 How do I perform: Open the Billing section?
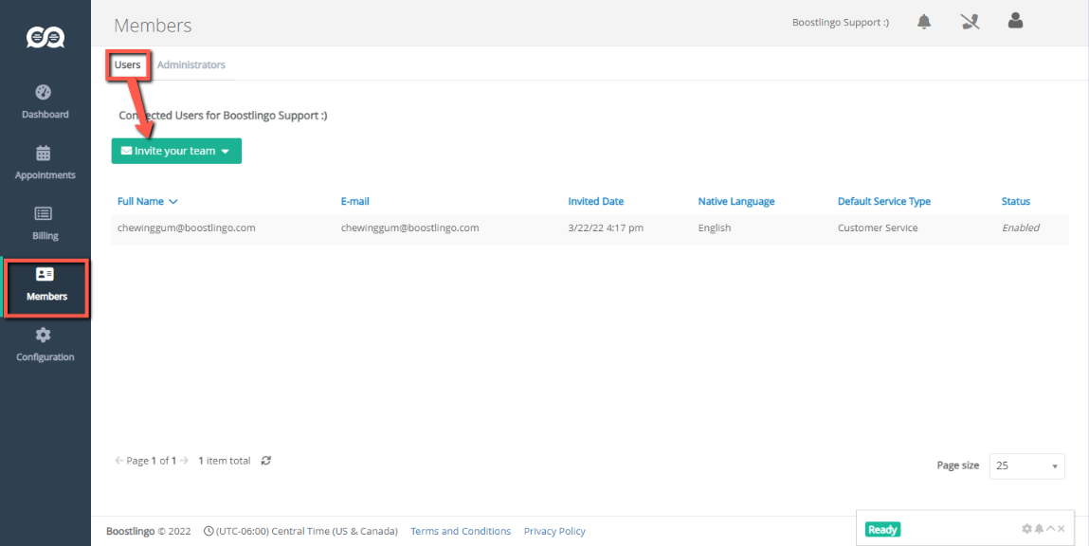(x=45, y=224)
